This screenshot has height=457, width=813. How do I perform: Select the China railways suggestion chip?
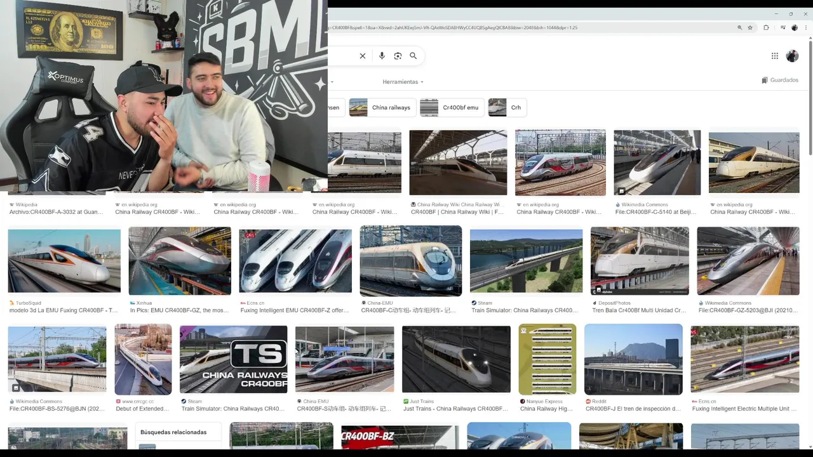(382, 107)
